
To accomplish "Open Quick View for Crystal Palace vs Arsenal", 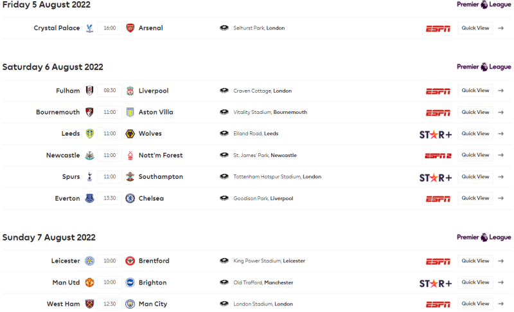I will tap(475, 28).
